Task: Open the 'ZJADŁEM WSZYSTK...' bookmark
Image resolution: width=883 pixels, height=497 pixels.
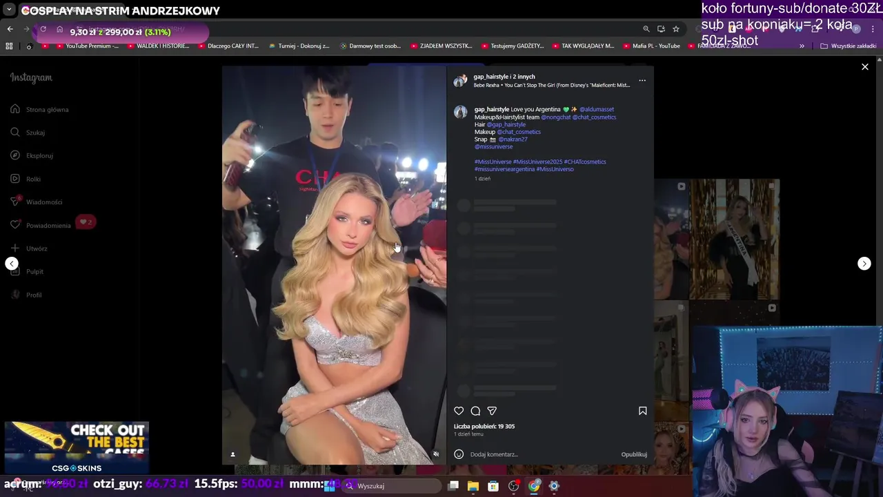Action: click(x=441, y=46)
